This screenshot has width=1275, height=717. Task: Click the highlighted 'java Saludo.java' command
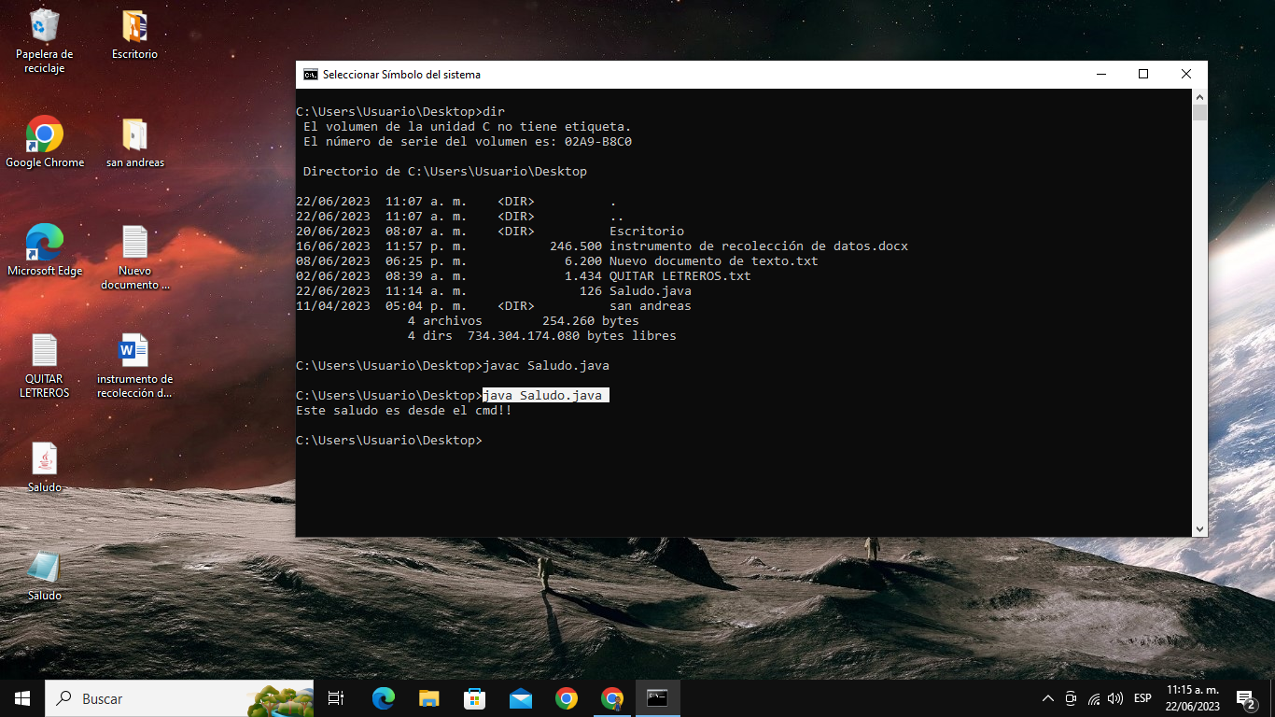pyautogui.click(x=546, y=396)
